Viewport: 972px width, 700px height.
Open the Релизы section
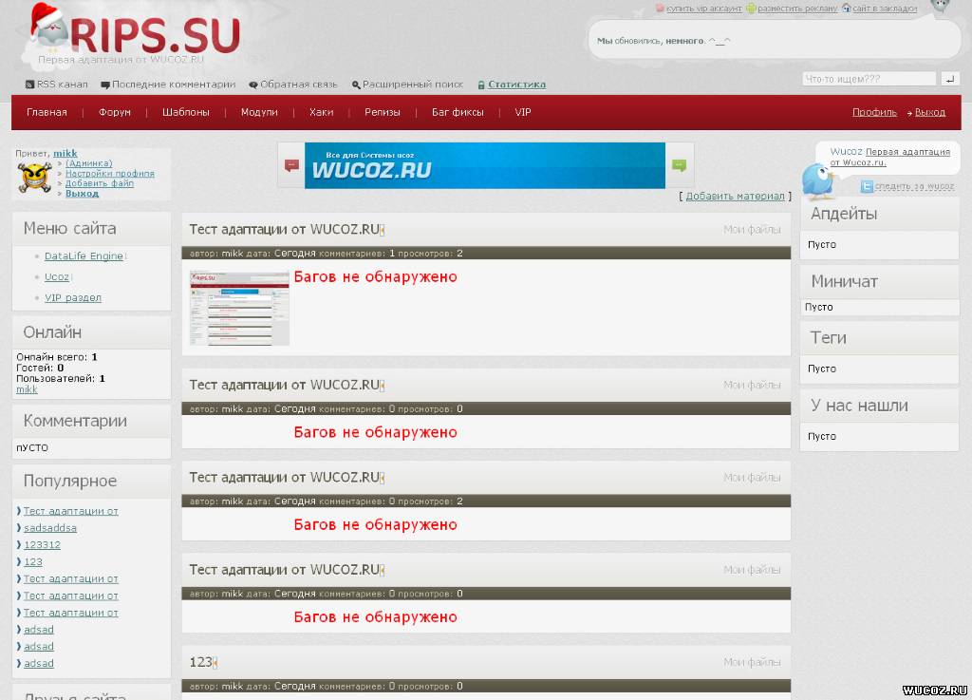point(382,112)
